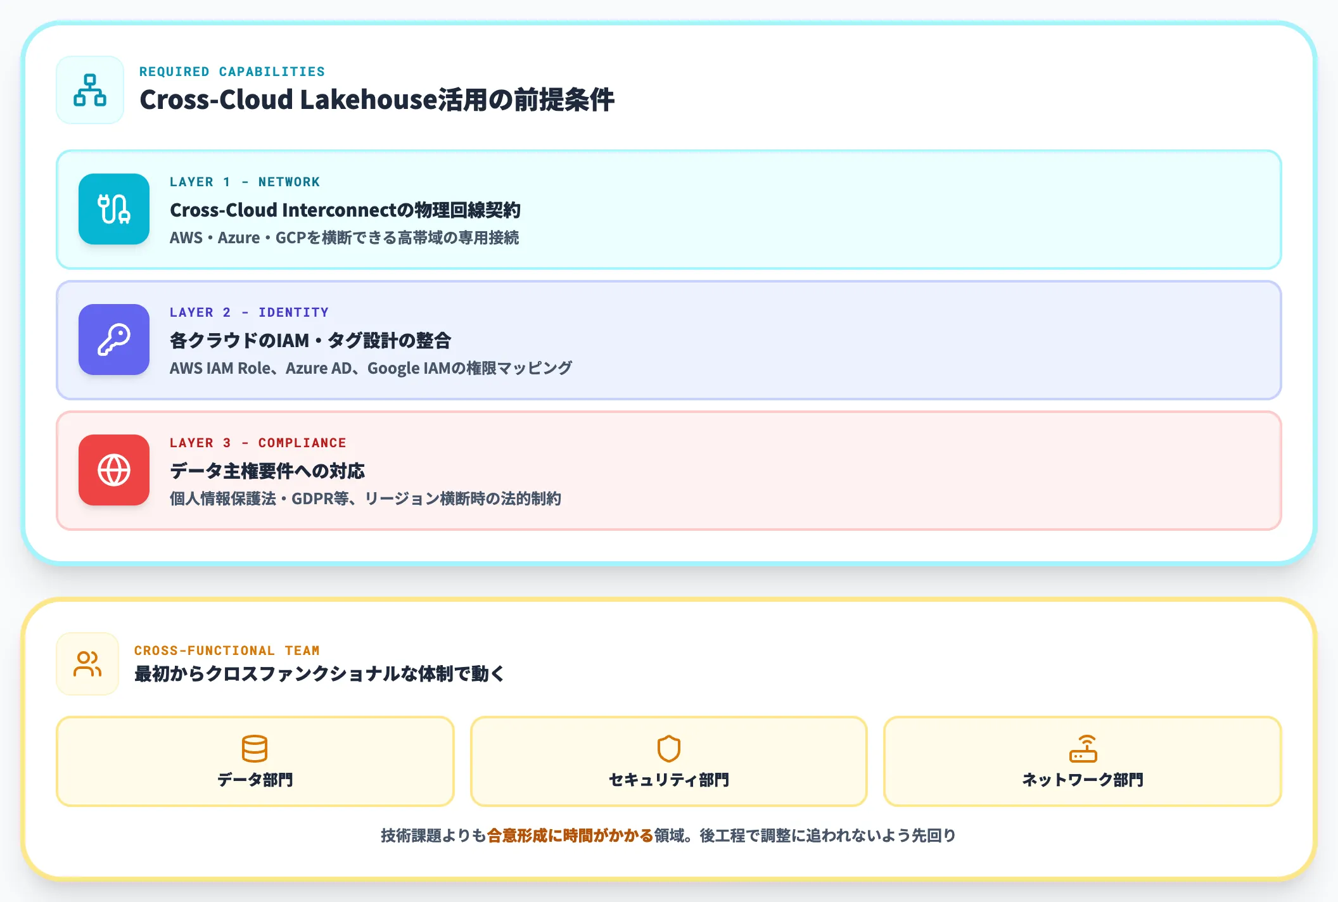Click the cyan cable plug icon

tap(114, 209)
